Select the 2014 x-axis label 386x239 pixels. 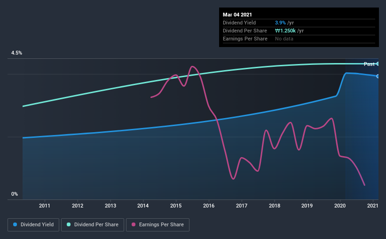pyautogui.click(x=143, y=206)
